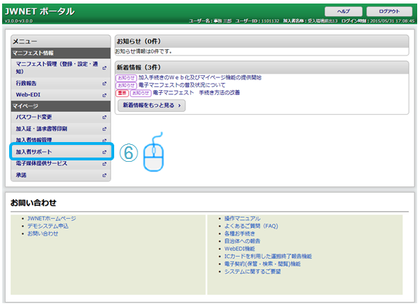Click external-link icon beside パスワード変更
The height and width of the screenshot is (306, 420).
[x=104, y=117]
